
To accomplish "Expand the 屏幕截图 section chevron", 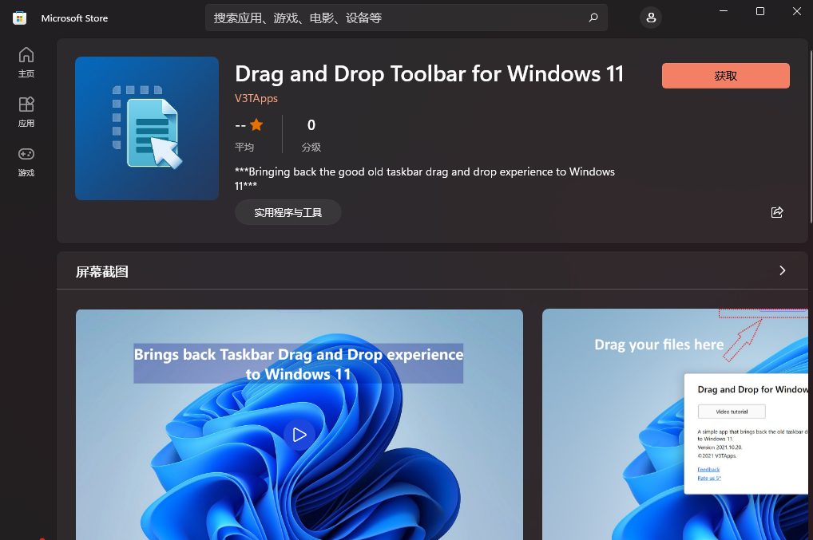I will pos(783,270).
